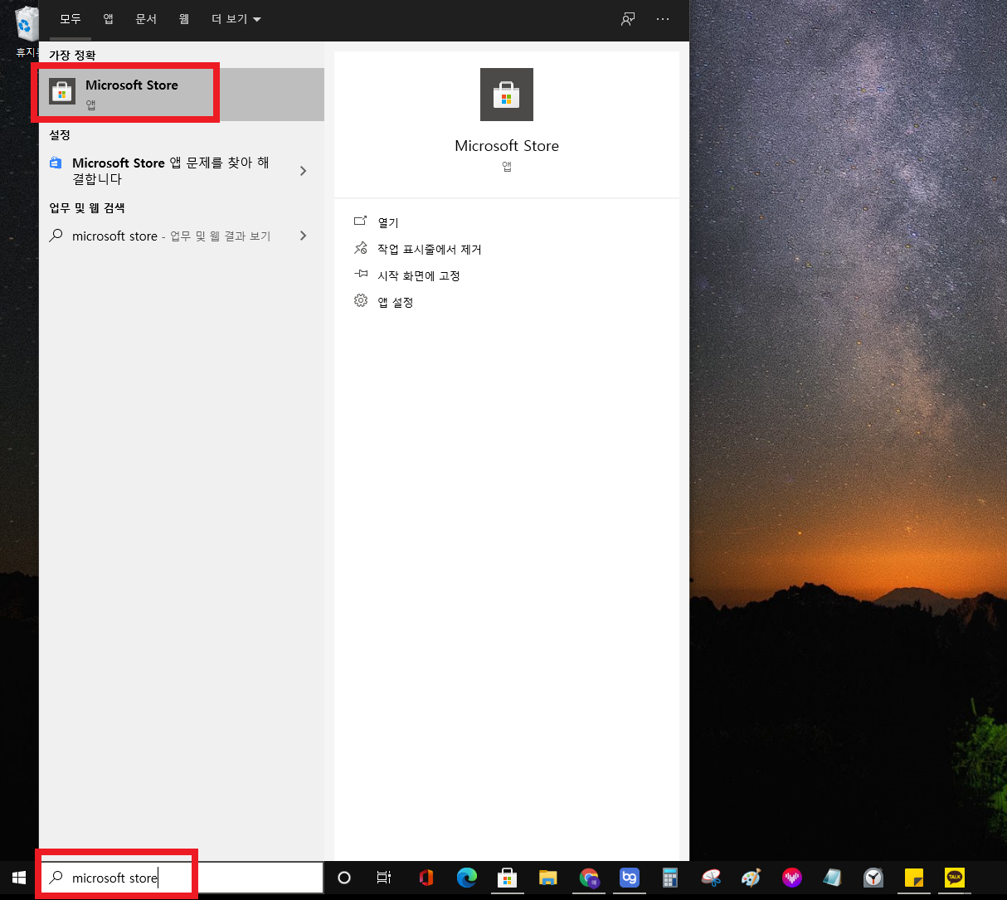This screenshot has height=900, width=1007.
Task: Click the gear icon beside 앱 설정
Action: [x=360, y=300]
